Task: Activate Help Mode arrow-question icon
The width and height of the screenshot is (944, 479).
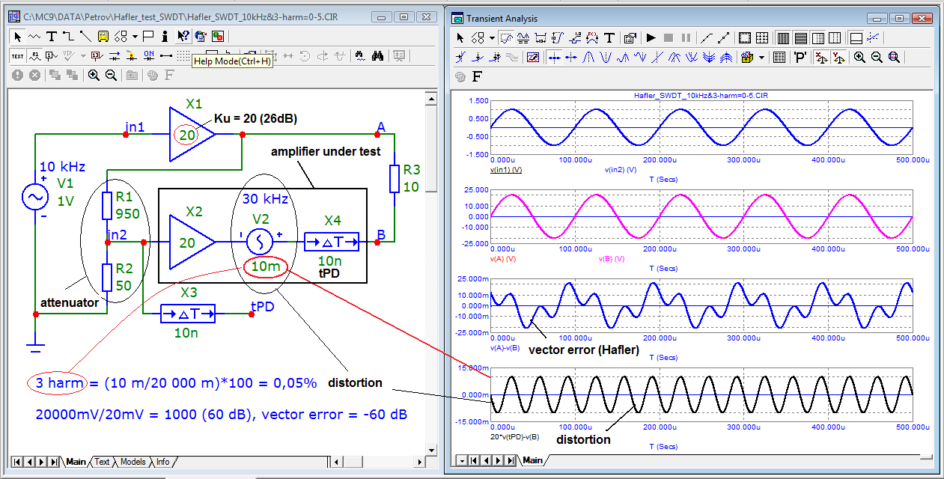Action: (x=183, y=36)
